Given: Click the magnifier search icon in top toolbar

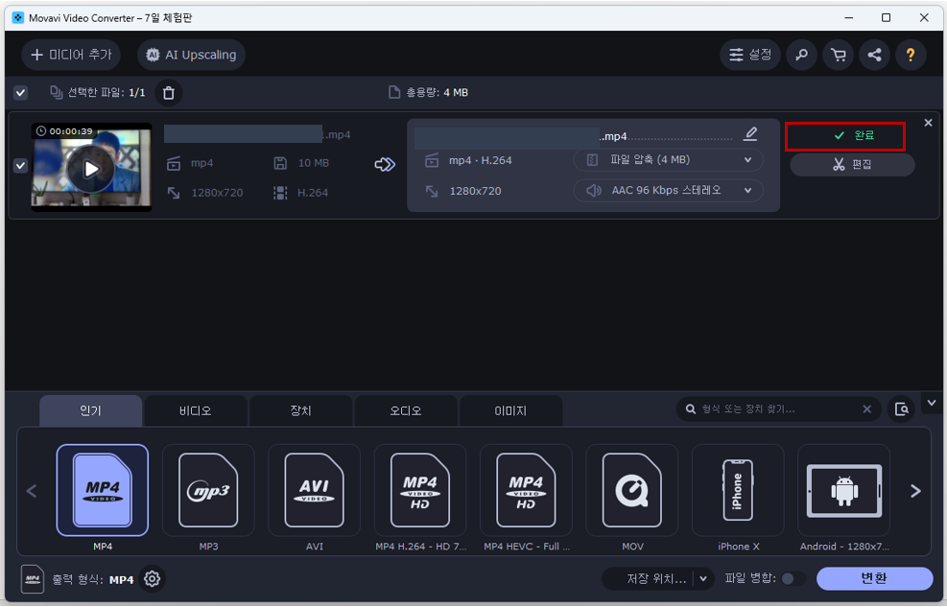Looking at the screenshot, I should [801, 55].
